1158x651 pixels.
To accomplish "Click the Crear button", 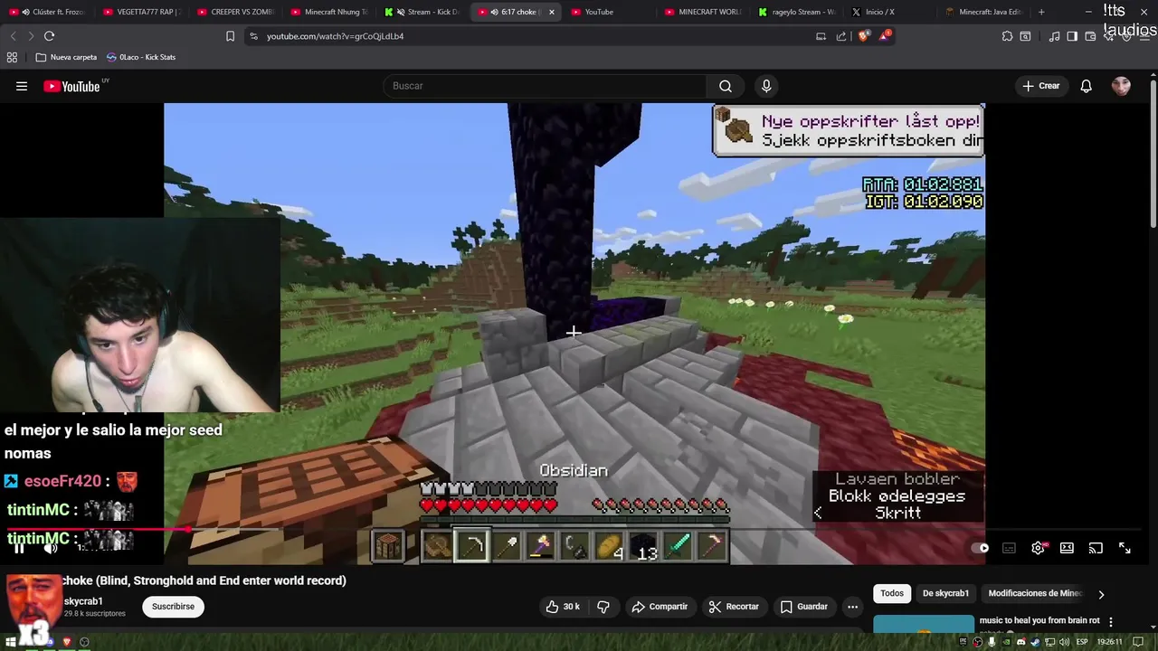I will tap(1040, 86).
